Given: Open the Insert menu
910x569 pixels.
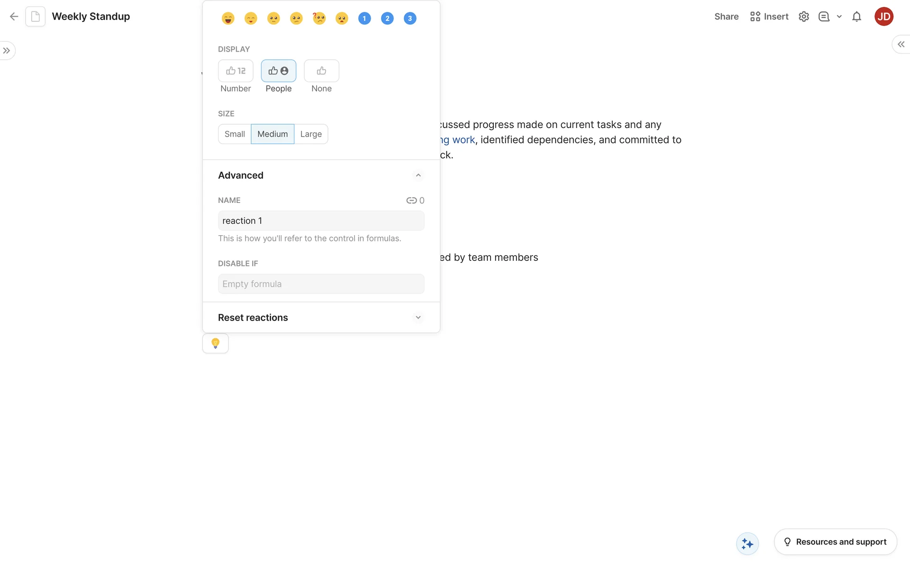Looking at the screenshot, I should (x=769, y=17).
